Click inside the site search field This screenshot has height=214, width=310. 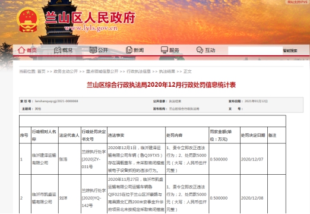(255, 51)
